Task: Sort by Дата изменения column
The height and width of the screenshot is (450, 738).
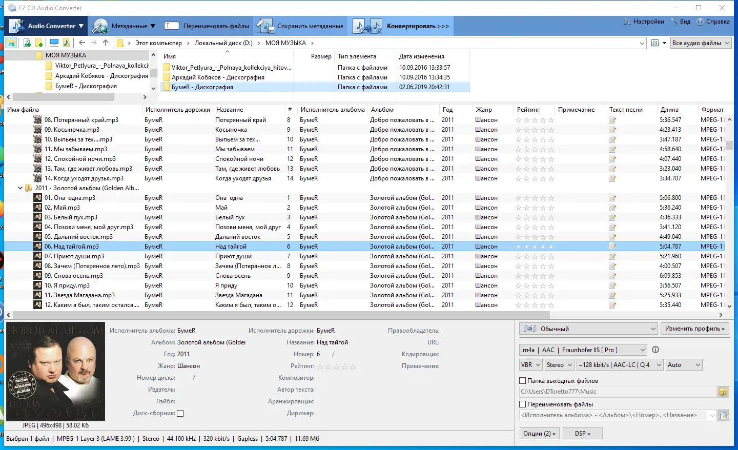Action: (x=422, y=56)
